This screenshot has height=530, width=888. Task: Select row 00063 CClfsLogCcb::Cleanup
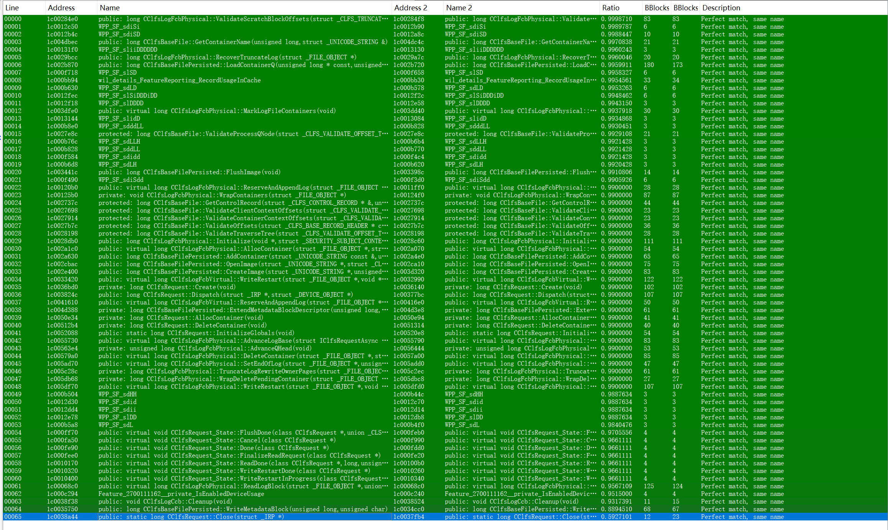165,502
